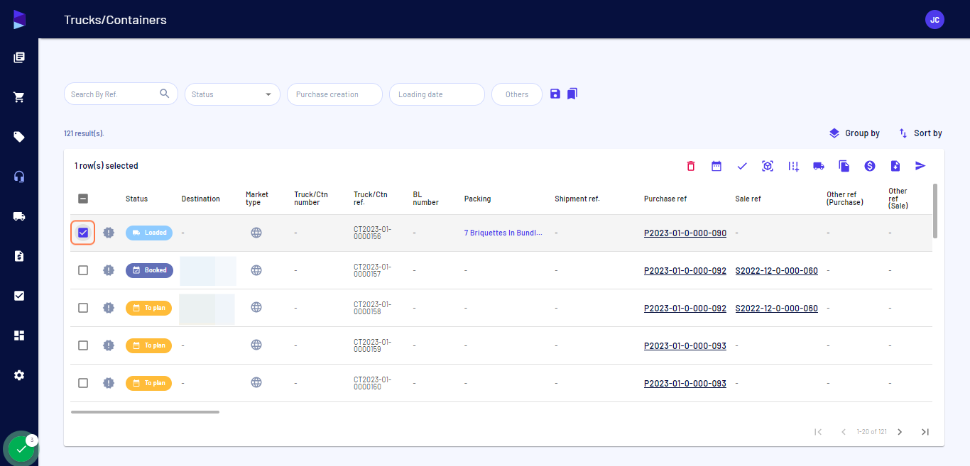
Task: Open the price tag sidebar icon
Action: coord(19,137)
